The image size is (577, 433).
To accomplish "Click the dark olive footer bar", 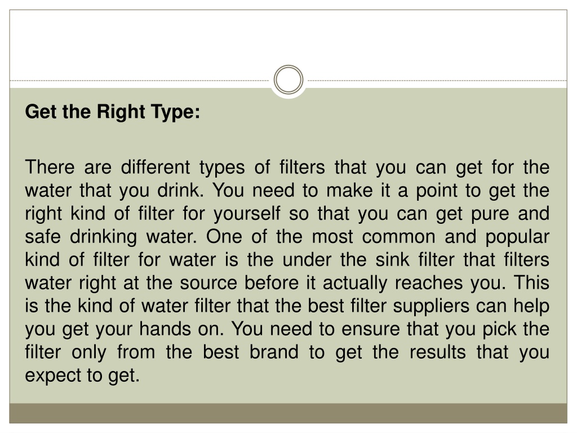I will (288, 413).
